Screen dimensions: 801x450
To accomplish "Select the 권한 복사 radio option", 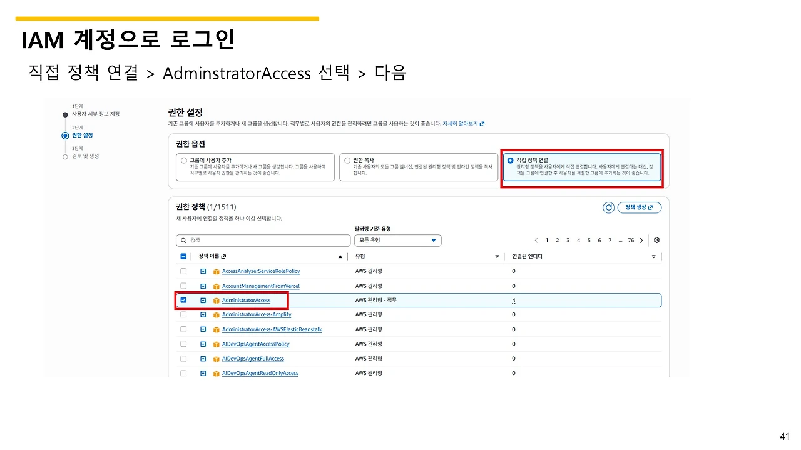I will pos(347,161).
